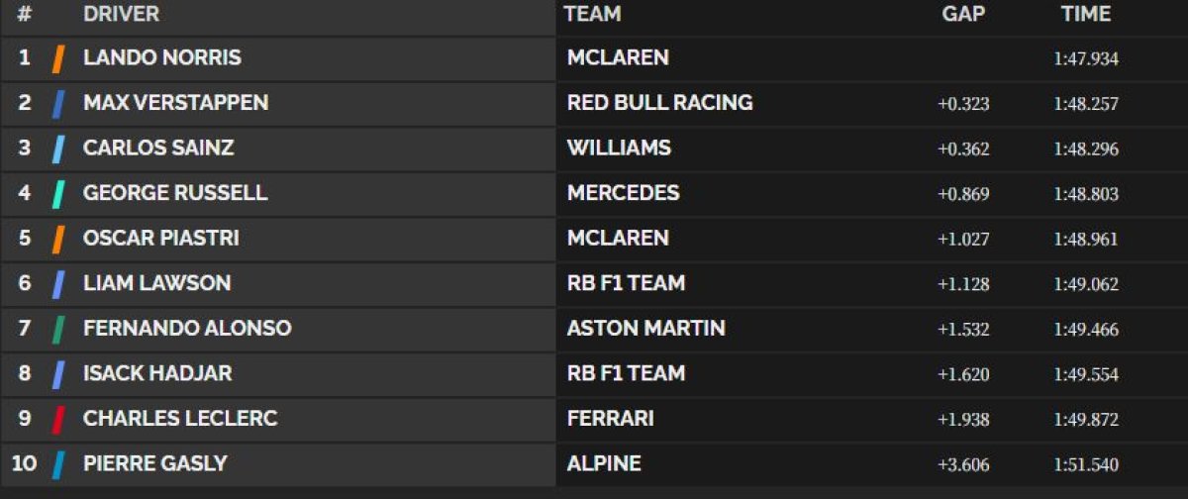Sort by the TEAM column header

pyautogui.click(x=592, y=14)
